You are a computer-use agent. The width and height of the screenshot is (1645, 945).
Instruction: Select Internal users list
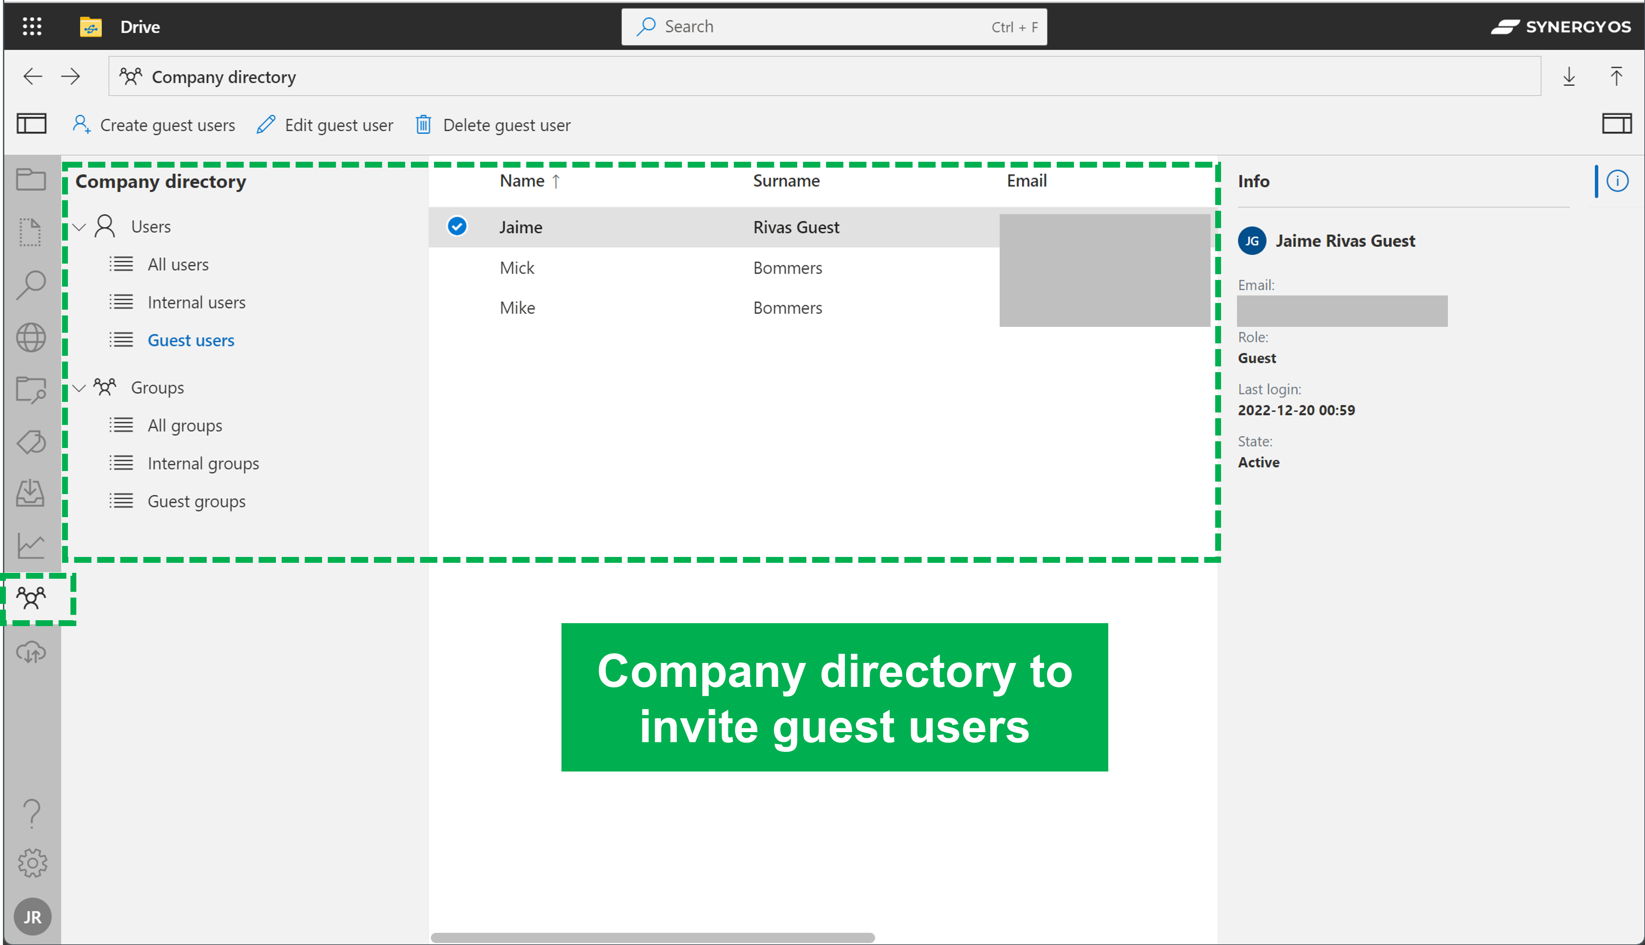click(196, 303)
